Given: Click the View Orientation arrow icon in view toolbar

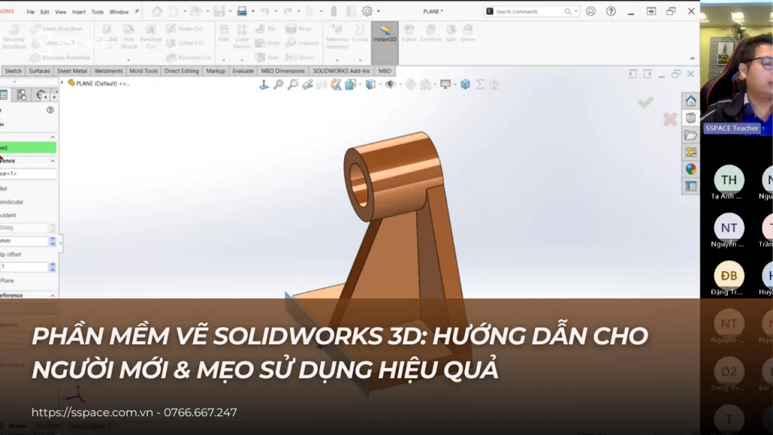Looking at the screenshot, I should tap(263, 85).
